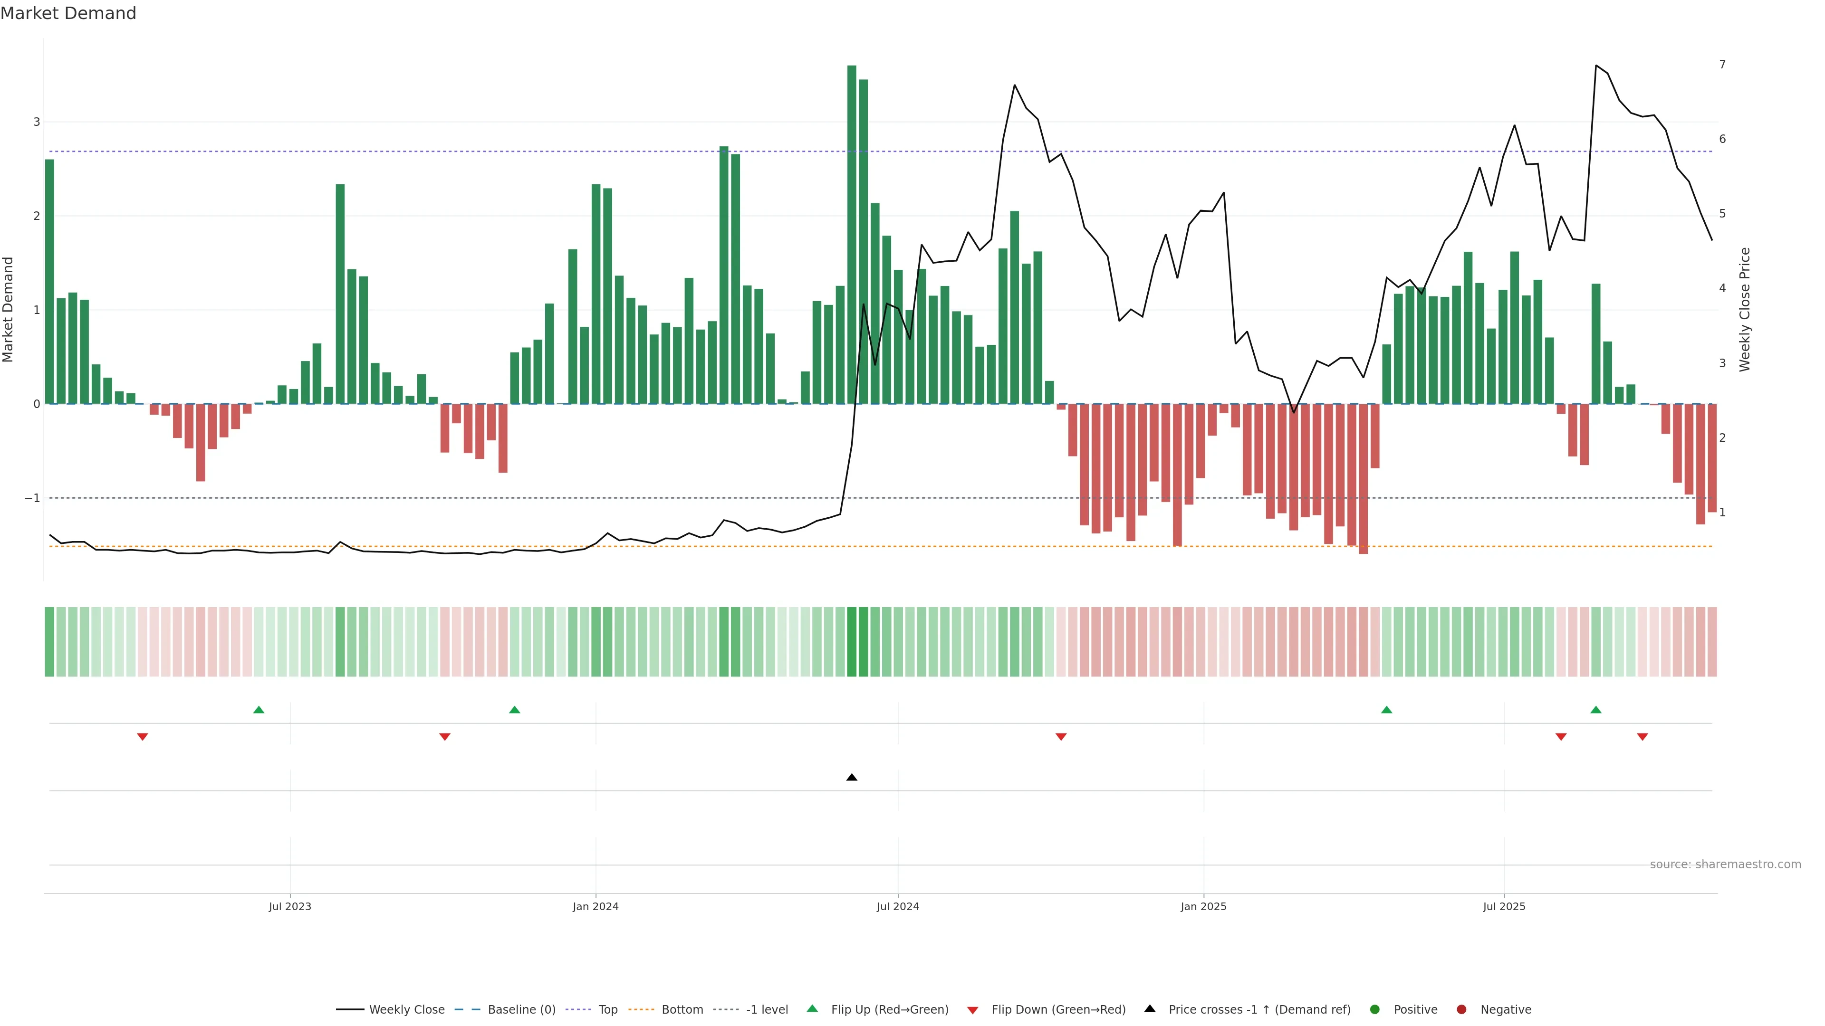Toggle the -1 level legend entry
Viewport: 1825px width, 1026px height.
point(767,1010)
